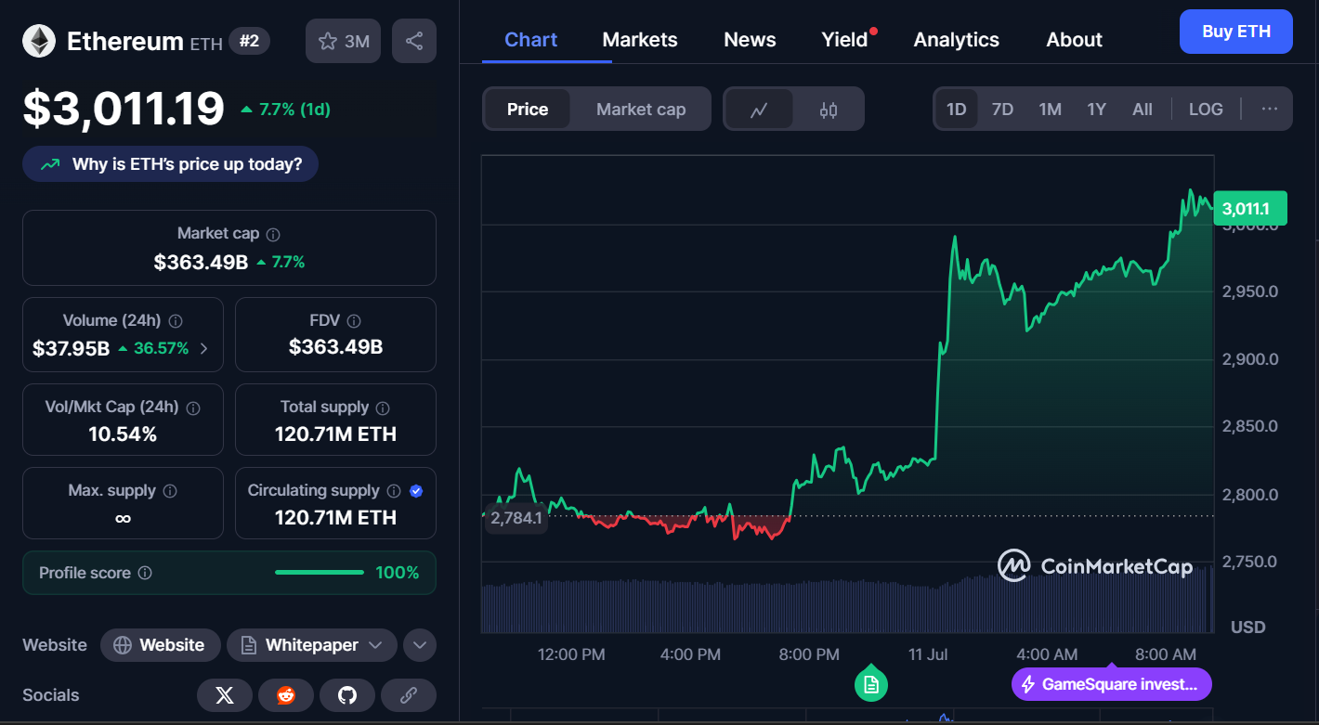Click the $37.95B volume value
The height and width of the screenshot is (725, 1319).
[x=71, y=349]
